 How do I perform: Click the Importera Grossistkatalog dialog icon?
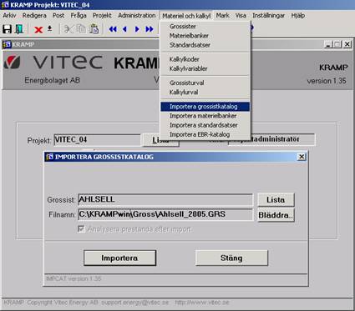click(x=50, y=157)
